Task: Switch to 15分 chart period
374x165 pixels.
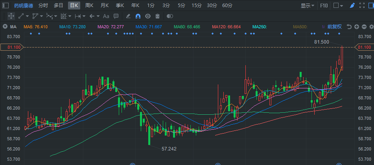Action: (197, 5)
